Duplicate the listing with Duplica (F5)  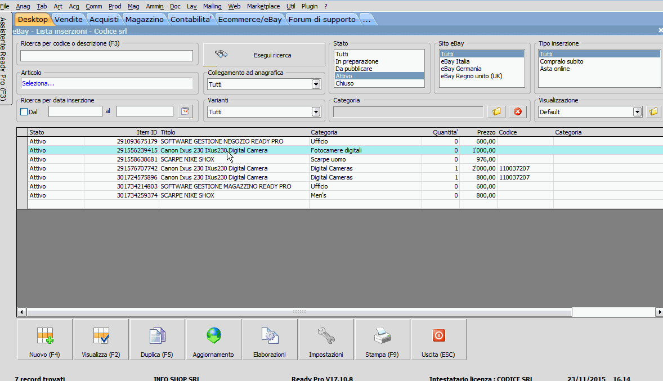coord(157,339)
